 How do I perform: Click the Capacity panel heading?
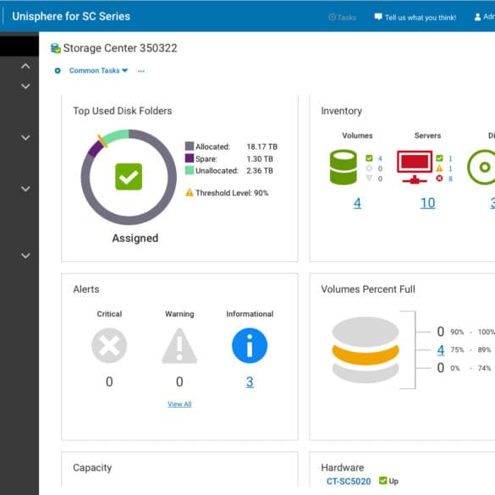tap(92, 468)
